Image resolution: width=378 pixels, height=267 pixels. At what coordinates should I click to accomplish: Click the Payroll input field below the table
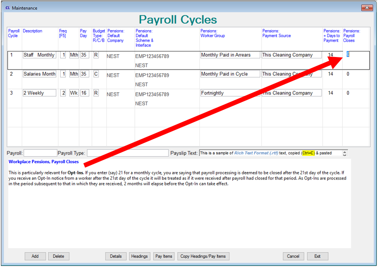(40, 153)
